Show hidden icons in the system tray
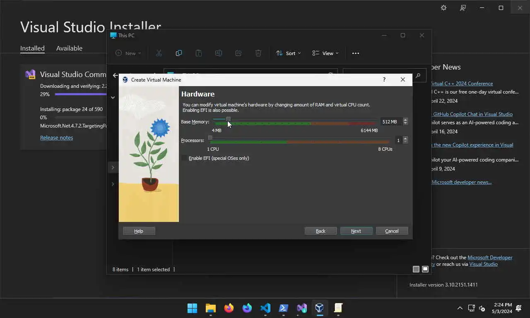Viewport: 530px width, 318px height. tap(460, 308)
